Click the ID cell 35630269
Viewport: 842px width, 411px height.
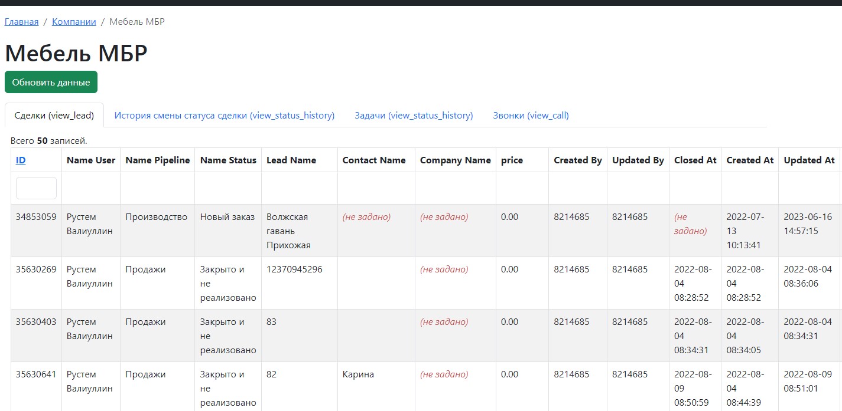(36, 269)
